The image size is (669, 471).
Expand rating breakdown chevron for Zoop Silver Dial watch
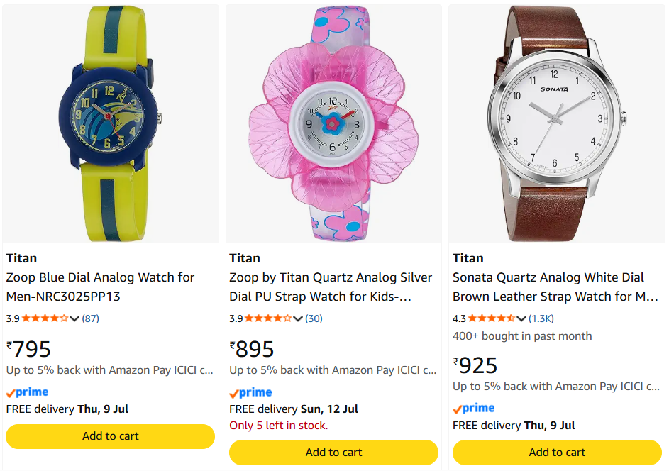298,318
